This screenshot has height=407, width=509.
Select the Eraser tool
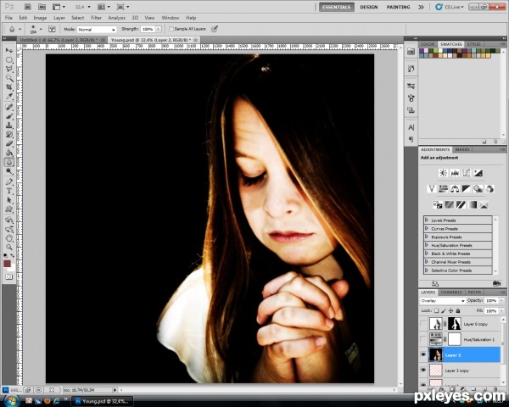[9, 143]
